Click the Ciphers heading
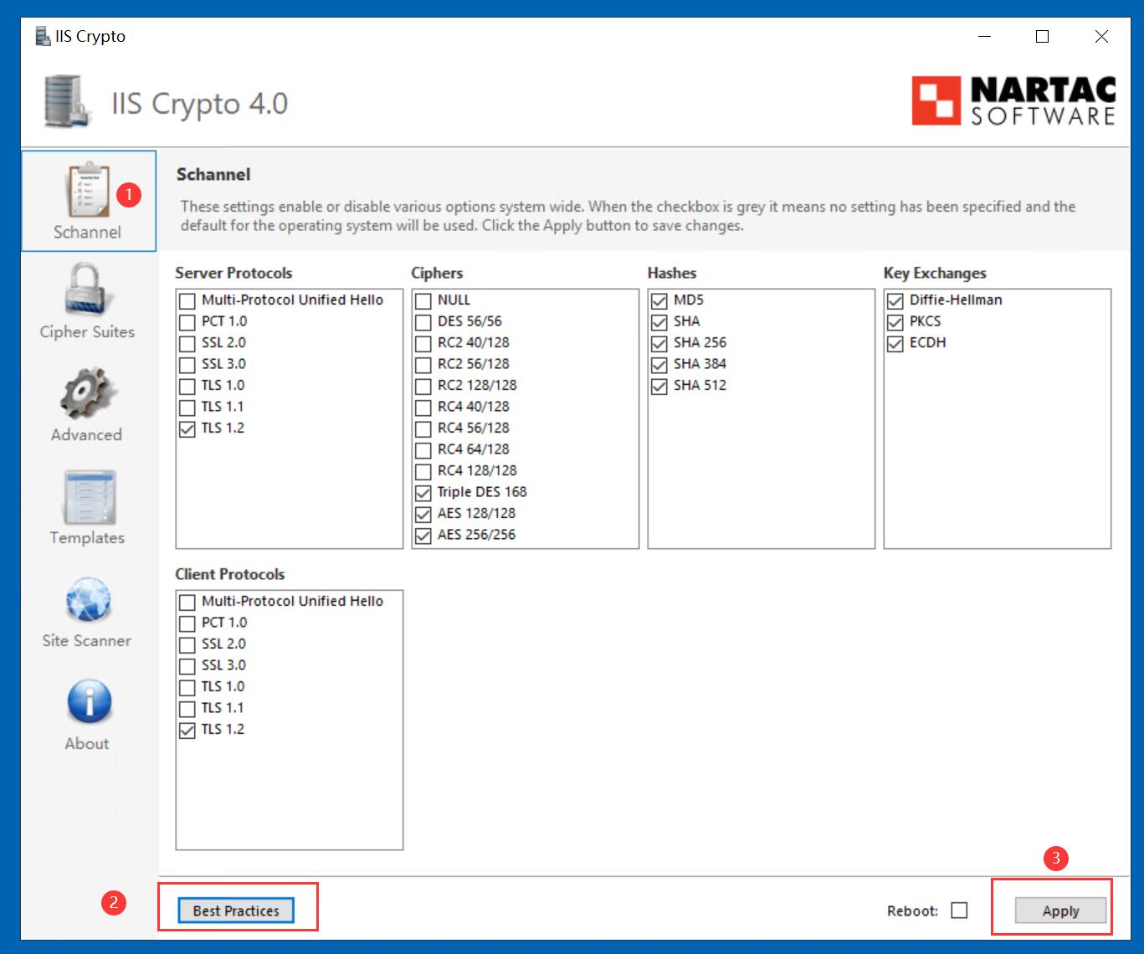Image resolution: width=1144 pixels, height=954 pixels. (437, 273)
